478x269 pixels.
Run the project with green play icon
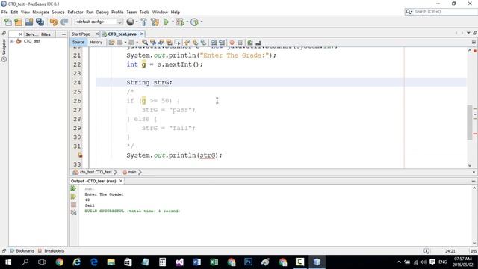(167, 22)
